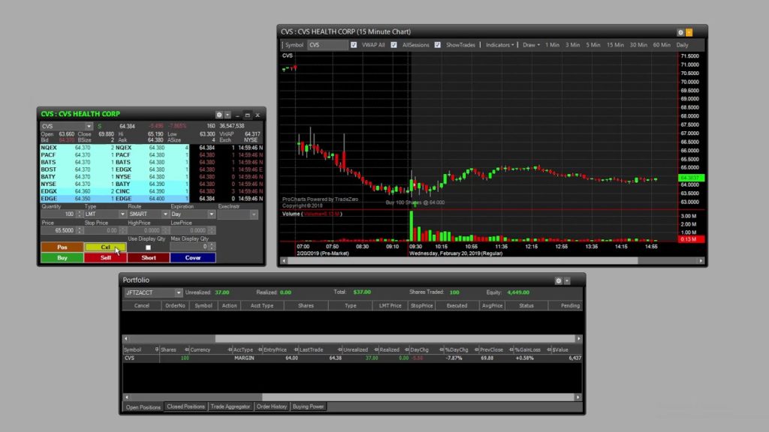The image size is (769, 432).
Task: Open the Indicators dropdown on the chart
Action: (x=499, y=45)
